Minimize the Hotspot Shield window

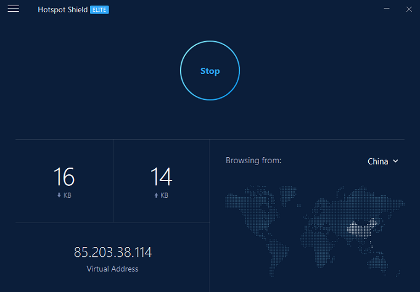click(x=387, y=9)
